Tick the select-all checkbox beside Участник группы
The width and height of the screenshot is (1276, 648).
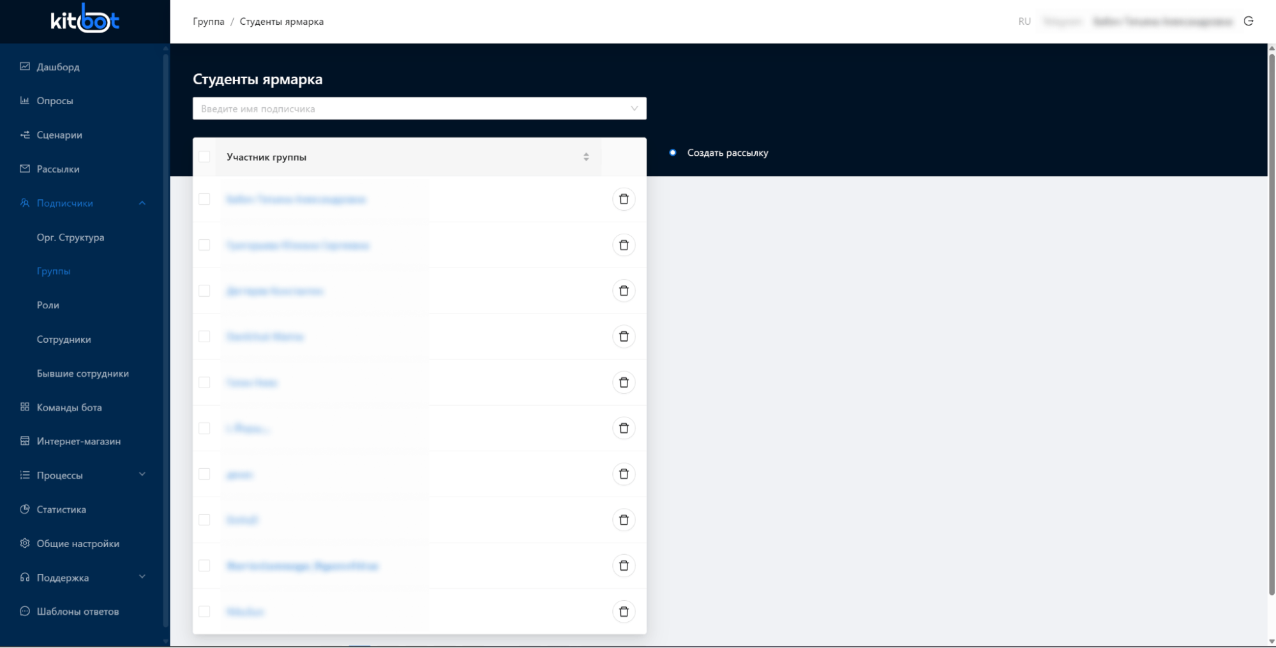tap(204, 156)
